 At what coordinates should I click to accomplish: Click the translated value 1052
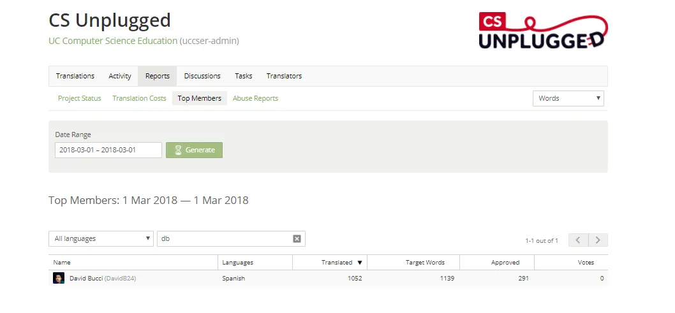pyautogui.click(x=355, y=278)
